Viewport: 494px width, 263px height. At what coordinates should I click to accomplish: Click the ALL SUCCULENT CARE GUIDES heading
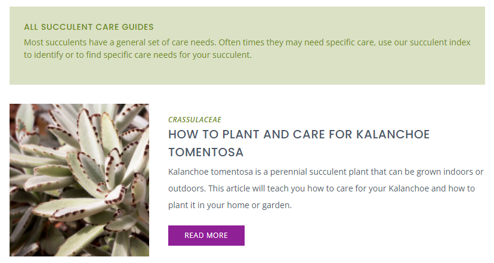click(88, 27)
